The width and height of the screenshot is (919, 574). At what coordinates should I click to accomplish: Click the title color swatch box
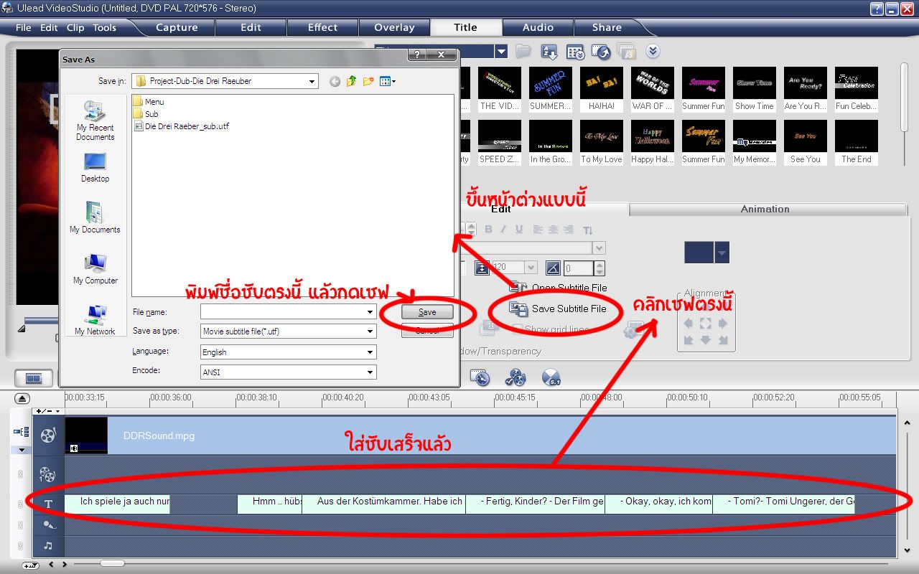pyautogui.click(x=699, y=253)
